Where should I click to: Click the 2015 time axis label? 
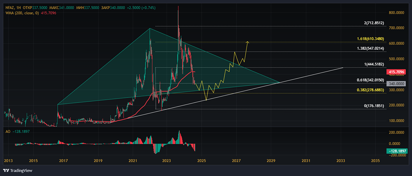33,160
